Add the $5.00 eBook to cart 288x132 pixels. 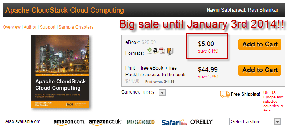pyautogui.click(x=260, y=44)
